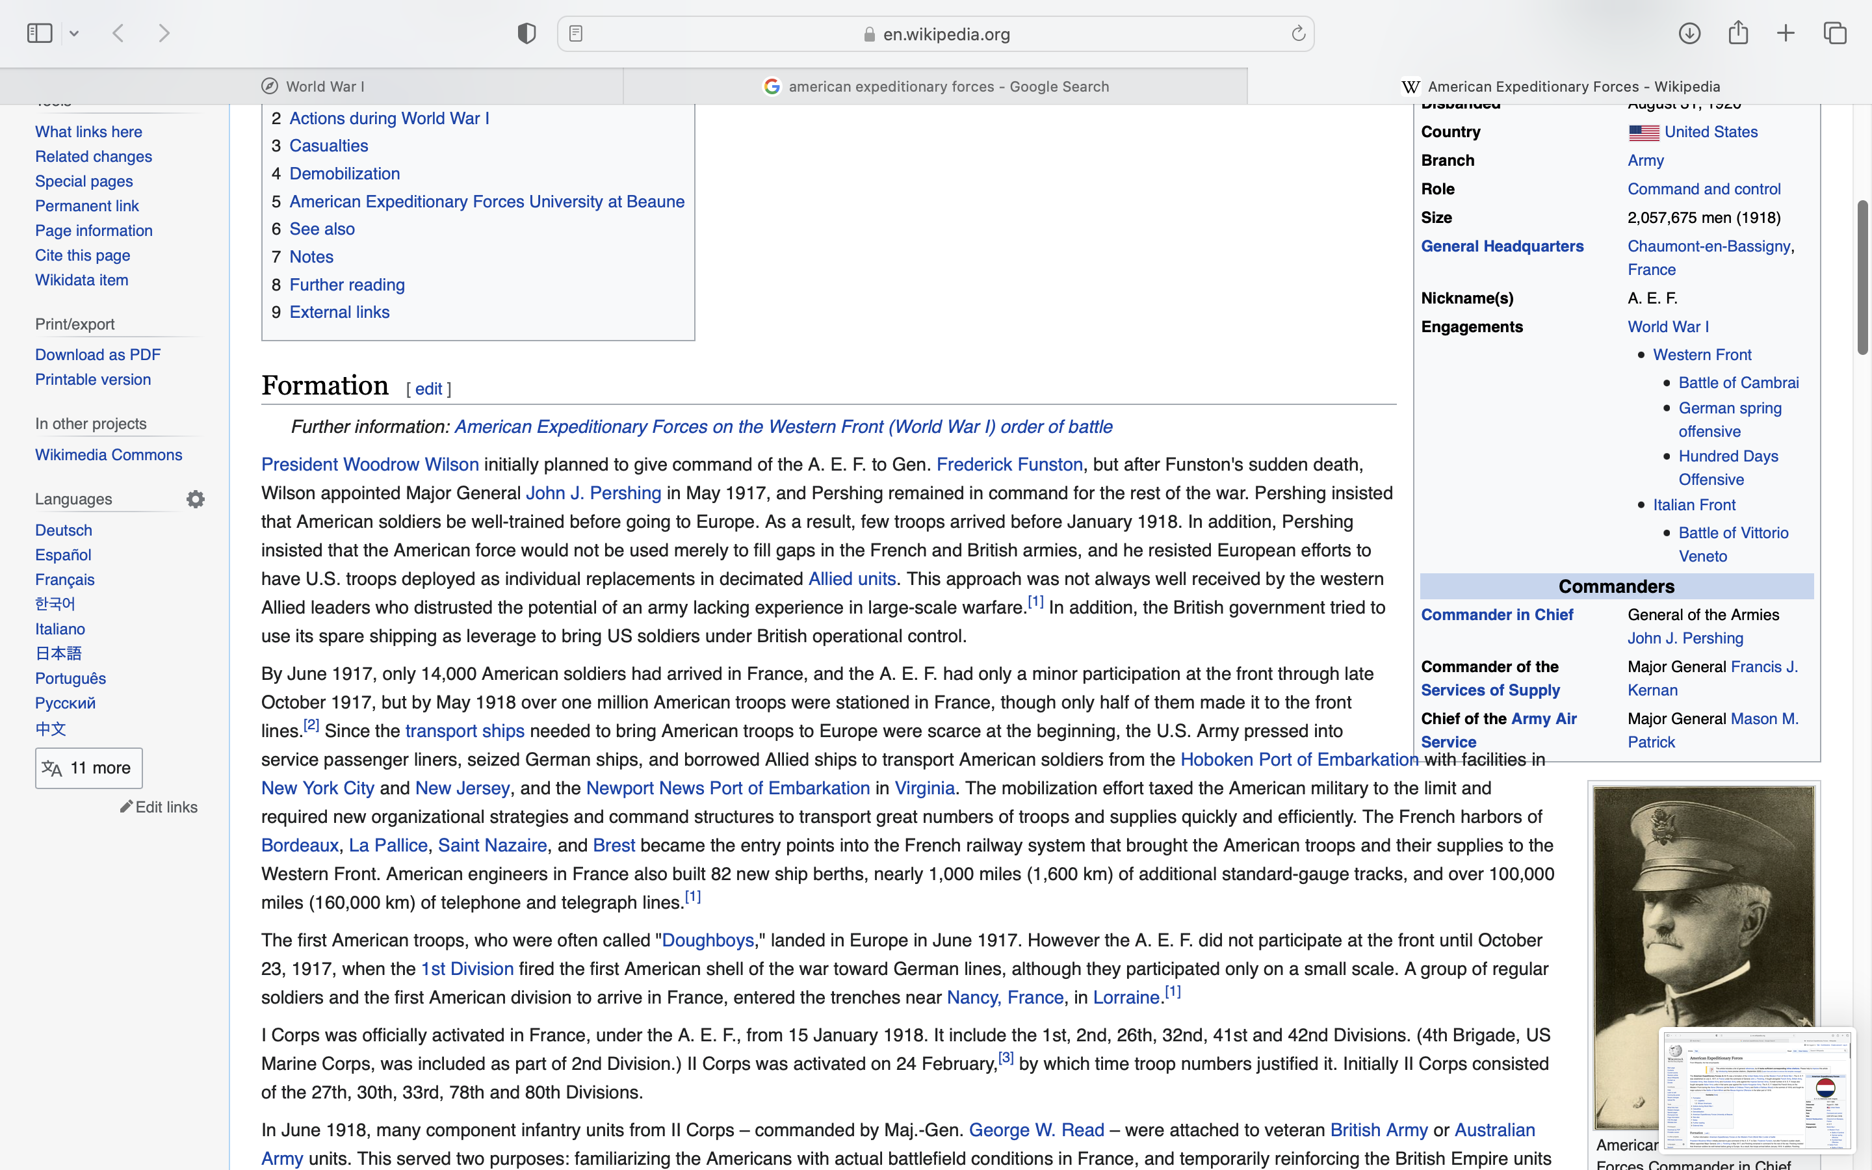Go back to the previous page
Viewport: 1872px width, 1170px height.
[118, 33]
